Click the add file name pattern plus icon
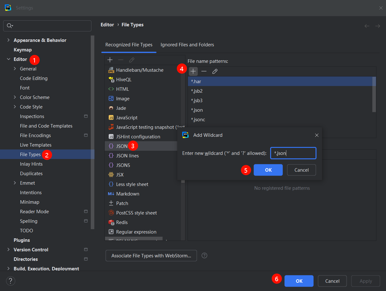 [x=193, y=71]
